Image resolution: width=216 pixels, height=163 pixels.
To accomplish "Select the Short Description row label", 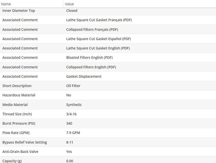I will point(17,86).
